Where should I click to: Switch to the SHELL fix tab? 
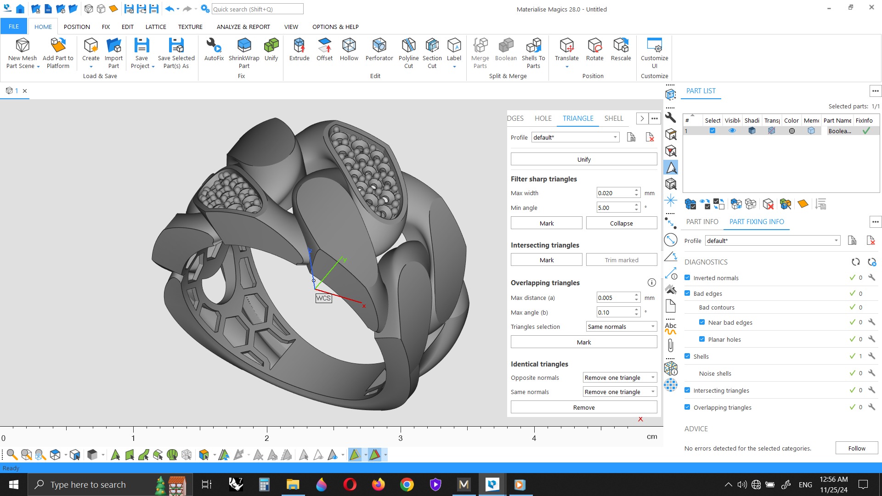[x=614, y=118]
